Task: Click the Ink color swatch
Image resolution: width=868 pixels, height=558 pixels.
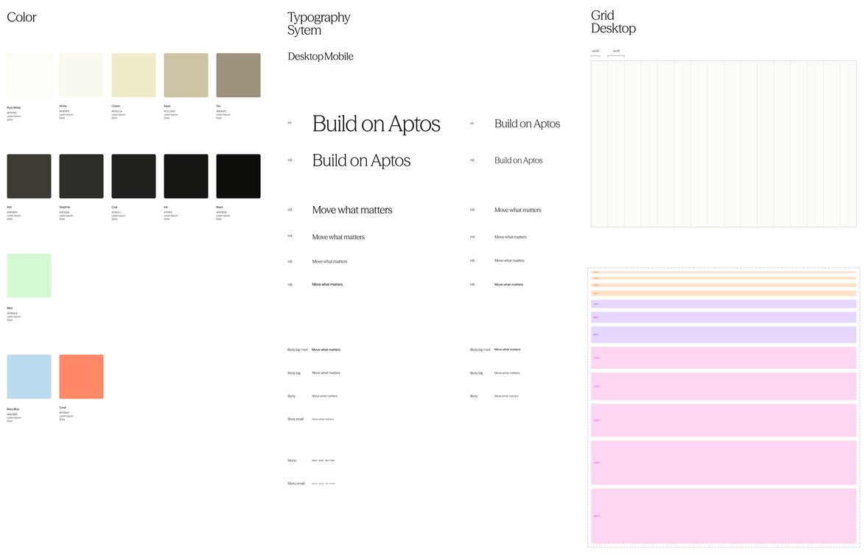Action: pos(186,176)
